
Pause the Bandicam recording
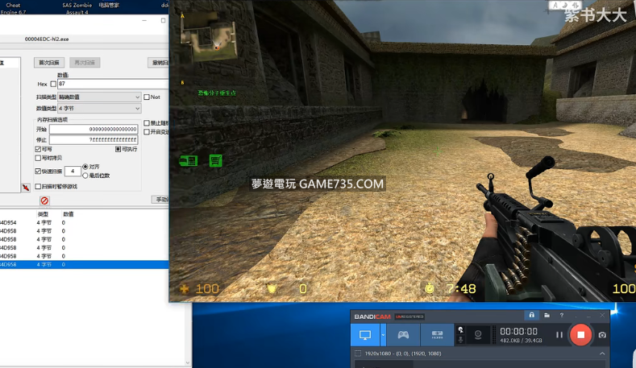(559, 335)
